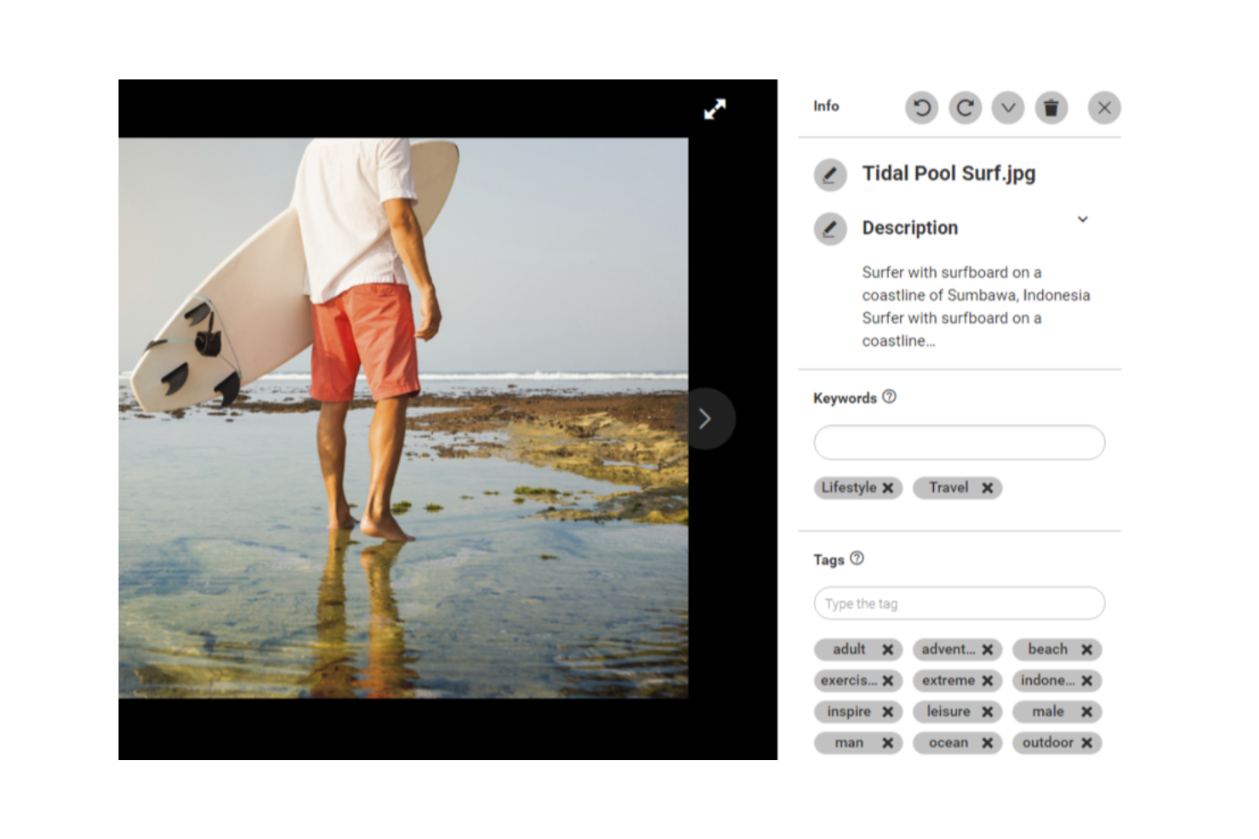
Task: Focus the Keywords input field
Action: pyautogui.click(x=959, y=442)
